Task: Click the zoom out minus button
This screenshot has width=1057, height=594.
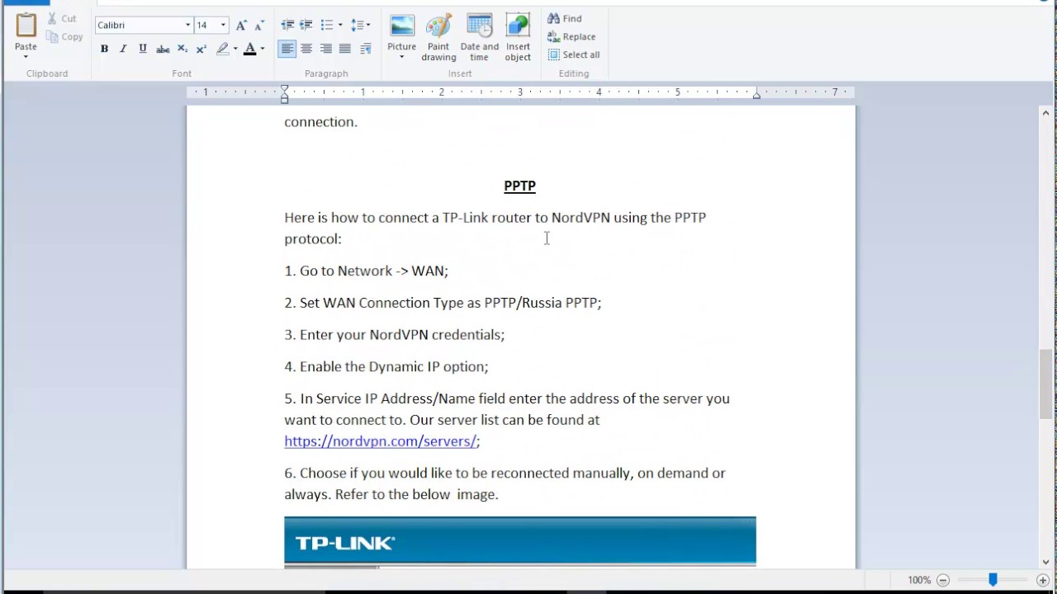Action: click(943, 580)
